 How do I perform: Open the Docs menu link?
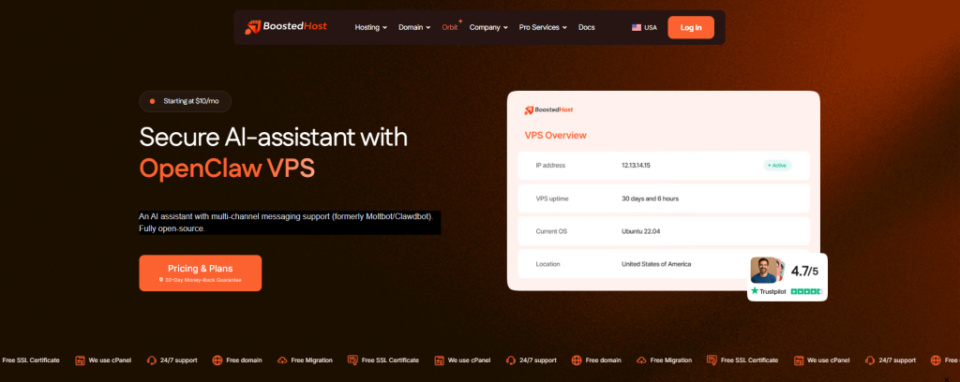587,27
